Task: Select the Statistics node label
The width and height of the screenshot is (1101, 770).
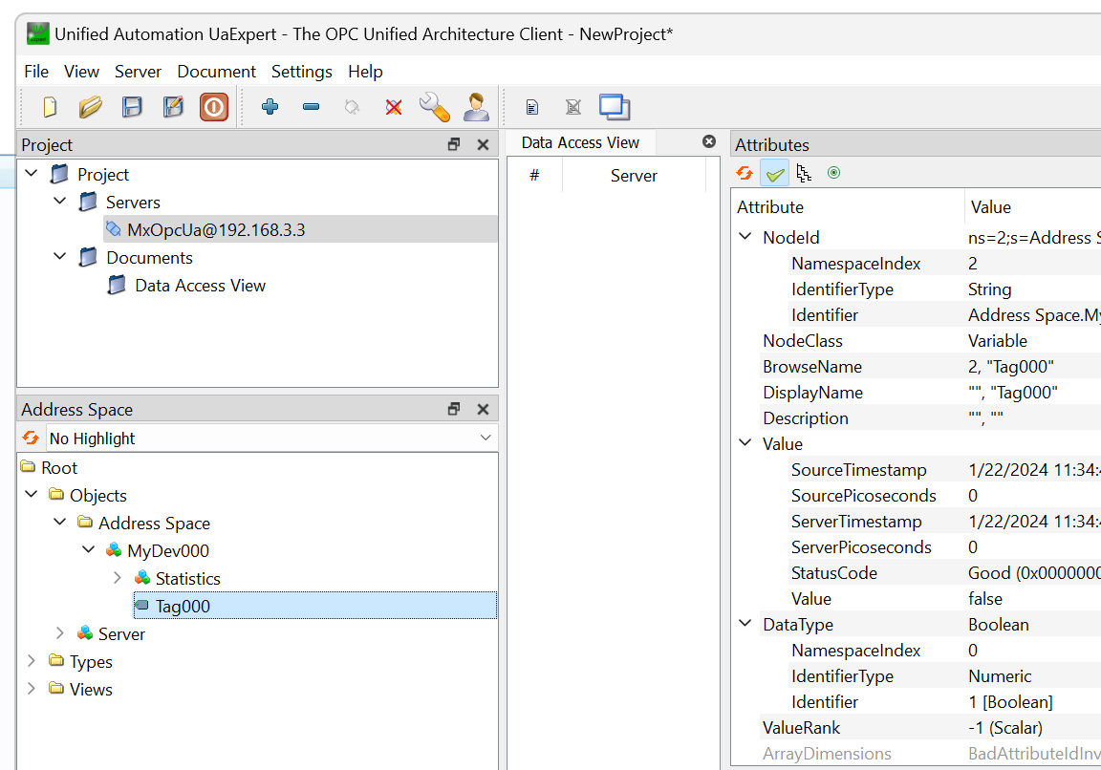Action: click(187, 578)
